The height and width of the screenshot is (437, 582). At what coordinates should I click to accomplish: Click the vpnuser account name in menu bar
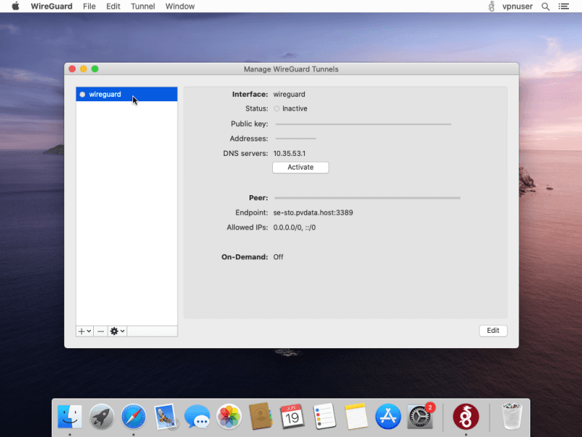tap(517, 7)
